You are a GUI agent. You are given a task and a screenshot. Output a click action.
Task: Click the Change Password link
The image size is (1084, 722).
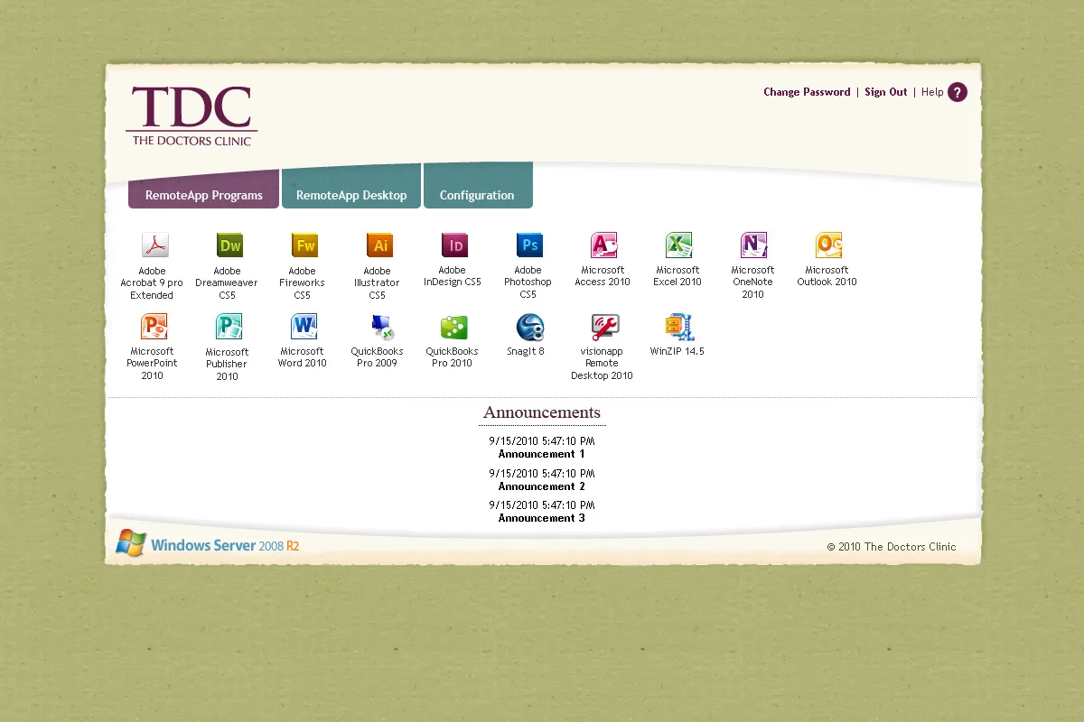click(807, 92)
